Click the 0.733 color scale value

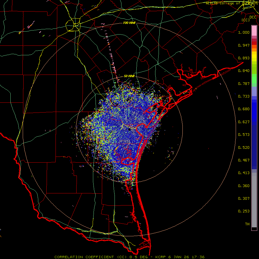tap(244, 96)
